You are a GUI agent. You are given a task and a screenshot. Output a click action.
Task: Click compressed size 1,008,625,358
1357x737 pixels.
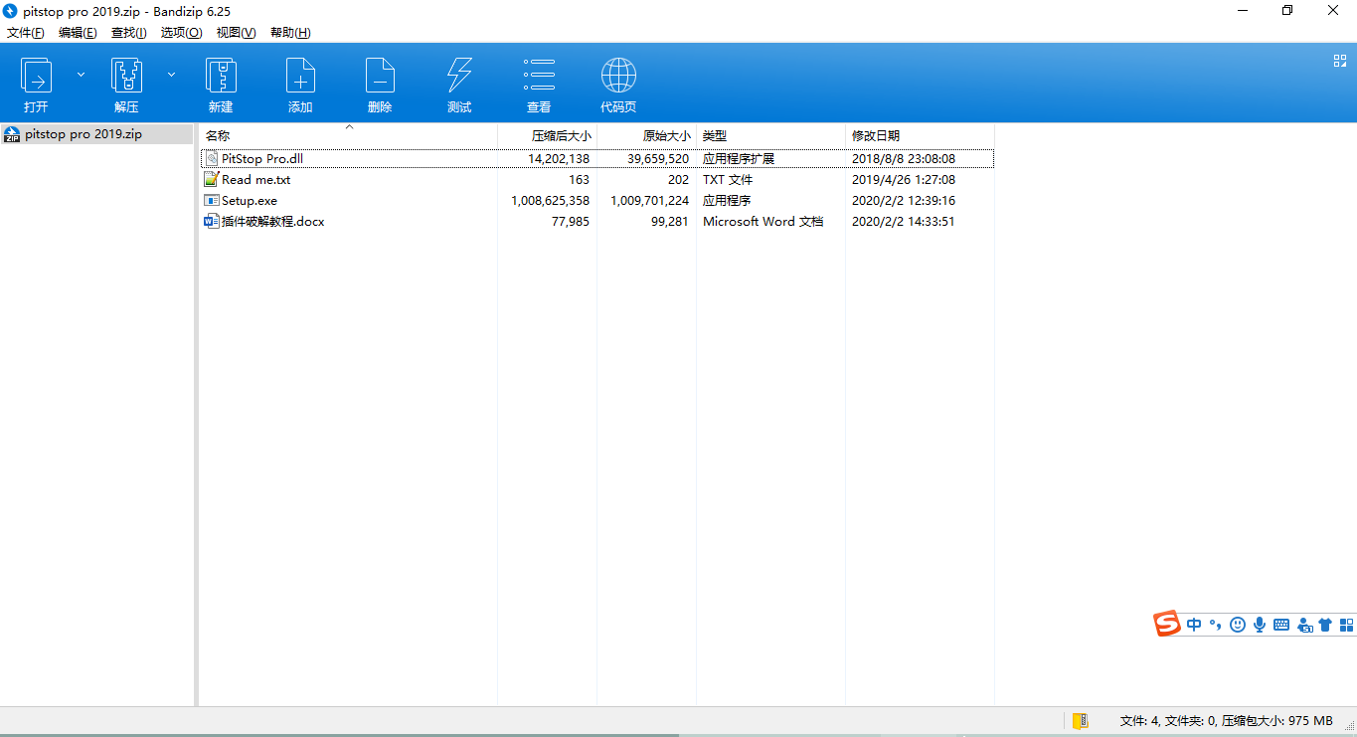pos(551,201)
